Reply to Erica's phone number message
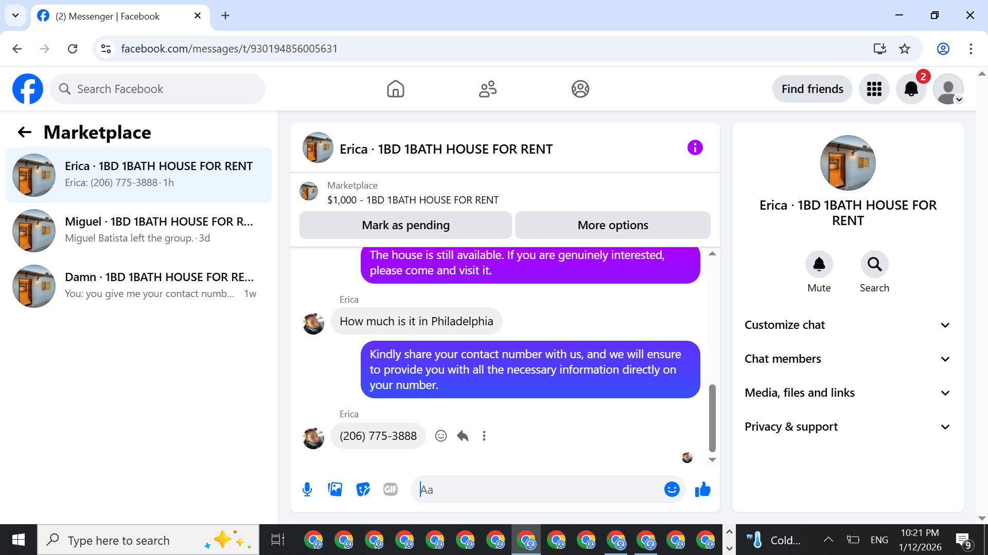The height and width of the screenshot is (555, 988). point(463,436)
